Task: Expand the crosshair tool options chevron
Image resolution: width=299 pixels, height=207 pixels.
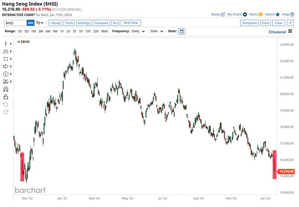Action: click(x=11, y=44)
